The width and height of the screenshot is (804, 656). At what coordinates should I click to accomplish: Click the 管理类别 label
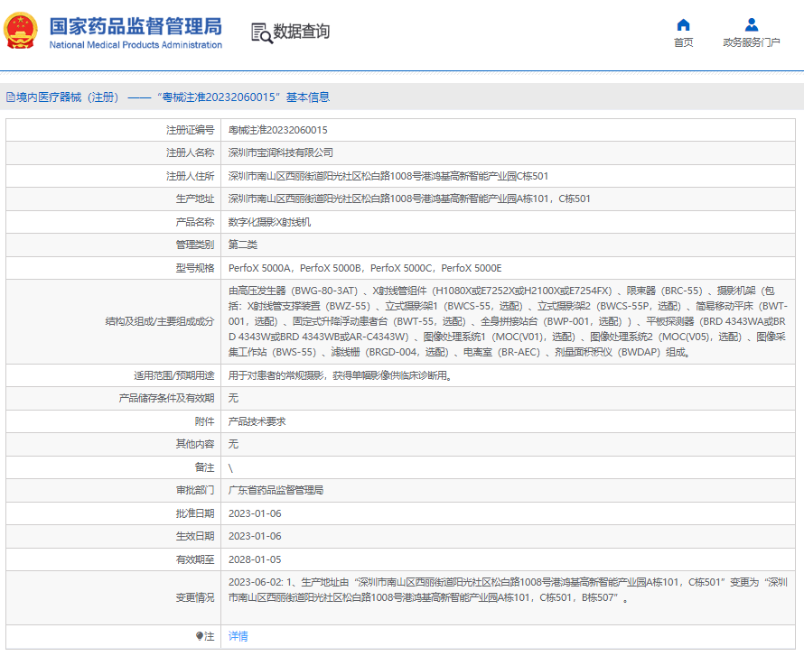point(195,245)
